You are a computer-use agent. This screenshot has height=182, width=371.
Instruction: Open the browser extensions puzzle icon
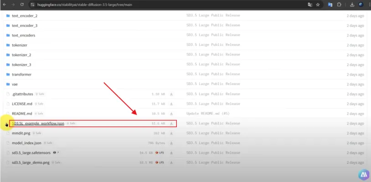pyautogui.click(x=339, y=5)
